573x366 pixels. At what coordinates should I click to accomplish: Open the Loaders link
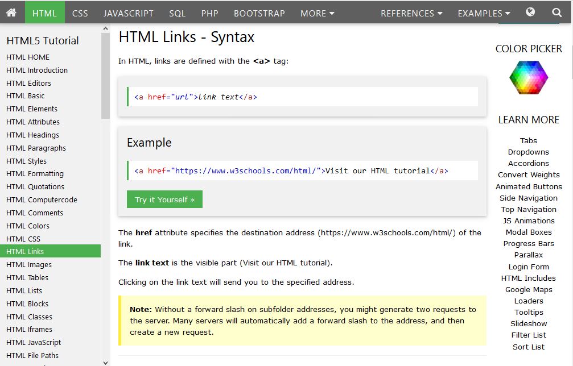(x=529, y=301)
